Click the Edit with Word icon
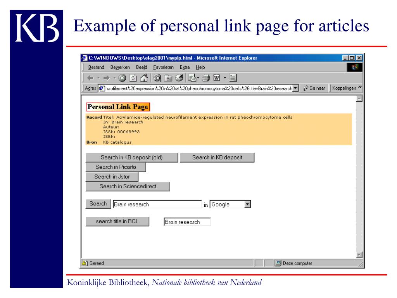397x298 pixels. point(217,78)
